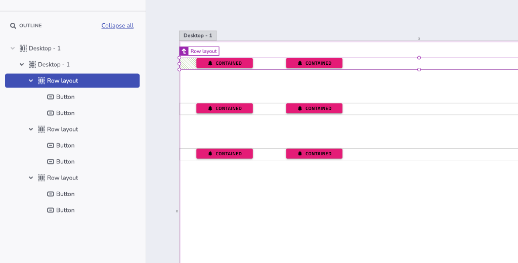The image size is (518, 263).
Task: Collapse the top-level Desktop - 1 node
Action: 13,48
